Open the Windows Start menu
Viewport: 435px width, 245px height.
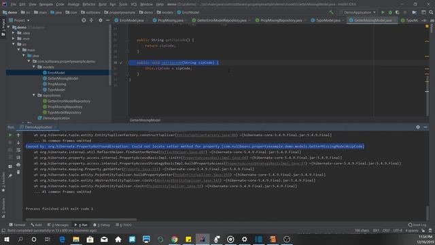point(6,239)
